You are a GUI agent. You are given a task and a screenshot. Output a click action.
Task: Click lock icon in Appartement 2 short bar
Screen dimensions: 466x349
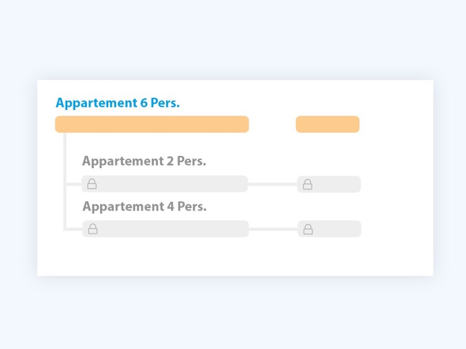pos(308,184)
